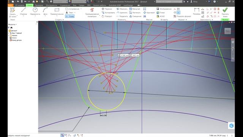The image size is (243, 137).
Task: Choose the Fillet (Сопряжение) tool
Action: click(73, 9)
